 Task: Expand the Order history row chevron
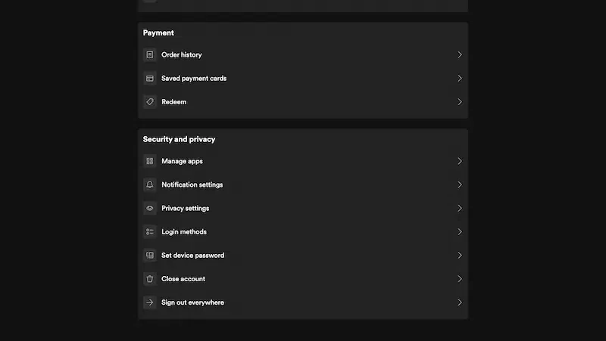[459, 54]
